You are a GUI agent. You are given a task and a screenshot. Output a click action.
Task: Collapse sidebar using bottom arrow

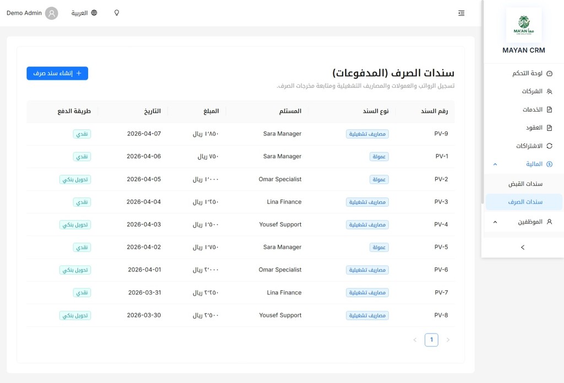[523, 247]
